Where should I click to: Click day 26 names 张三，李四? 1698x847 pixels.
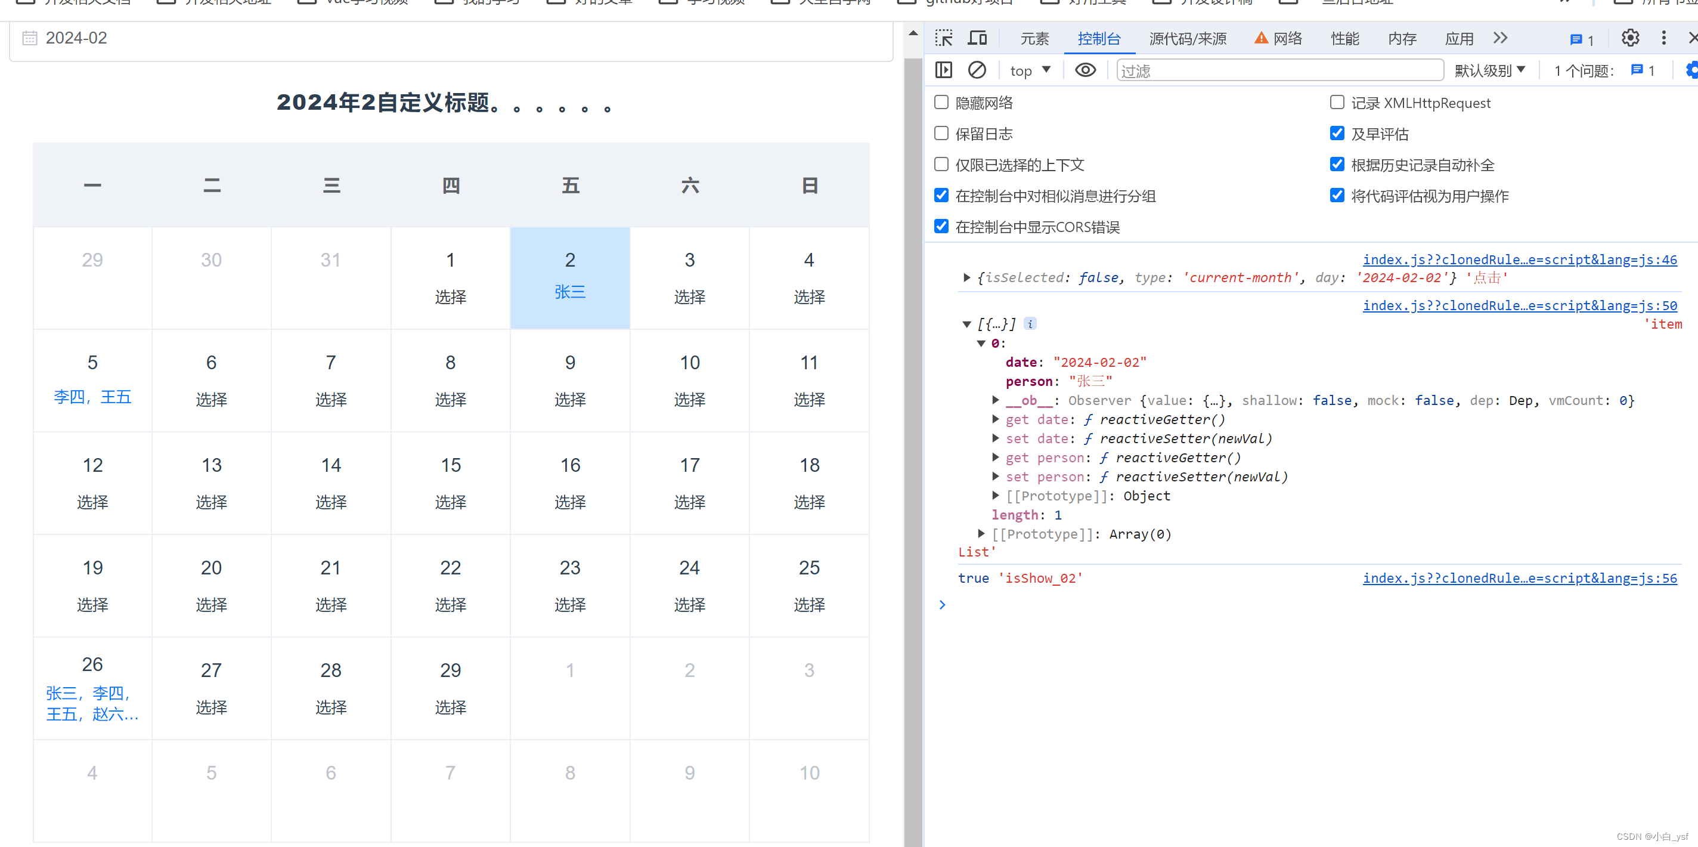click(92, 703)
